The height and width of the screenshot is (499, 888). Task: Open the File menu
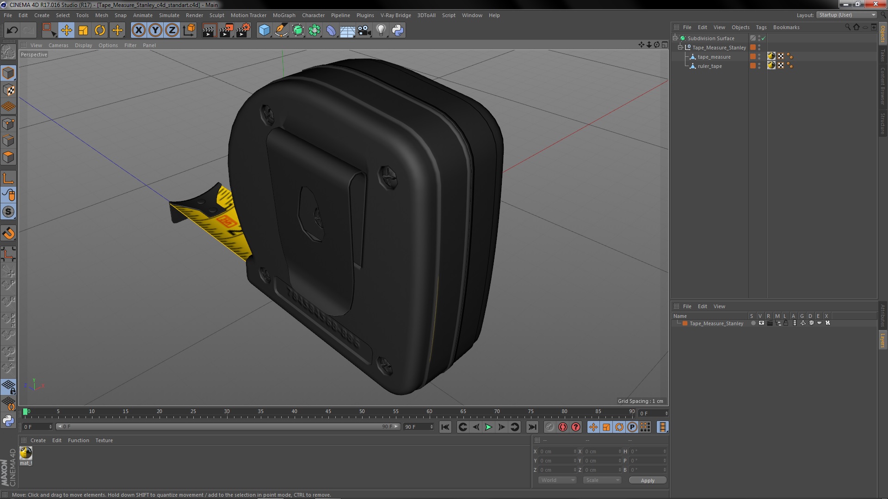pyautogui.click(x=8, y=15)
